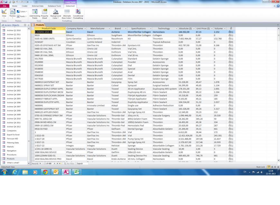
Task: Open Archive Q3 2007 form
Action: point(14,63)
